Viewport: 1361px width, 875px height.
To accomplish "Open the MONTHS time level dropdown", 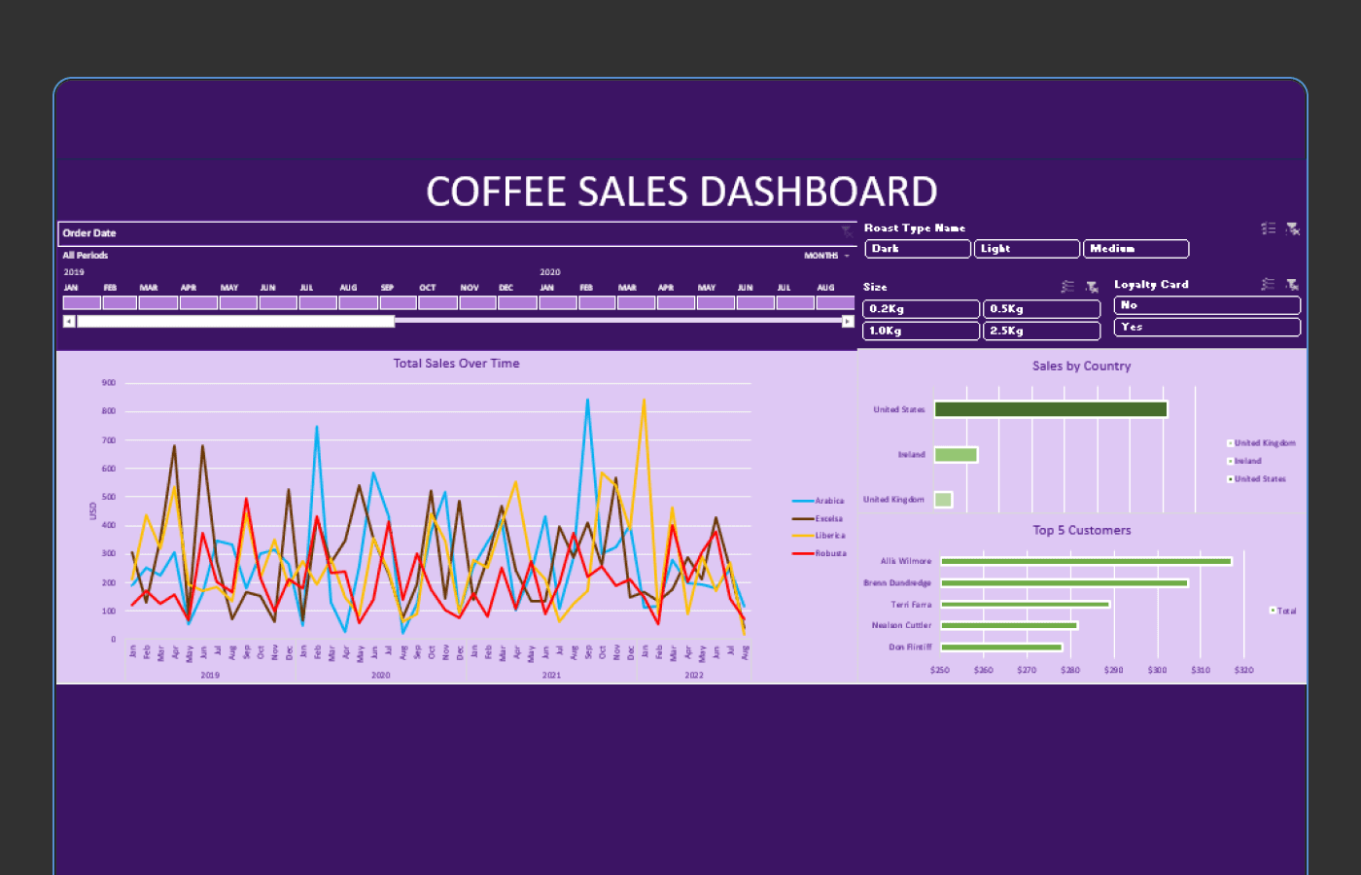I will pos(827,256).
